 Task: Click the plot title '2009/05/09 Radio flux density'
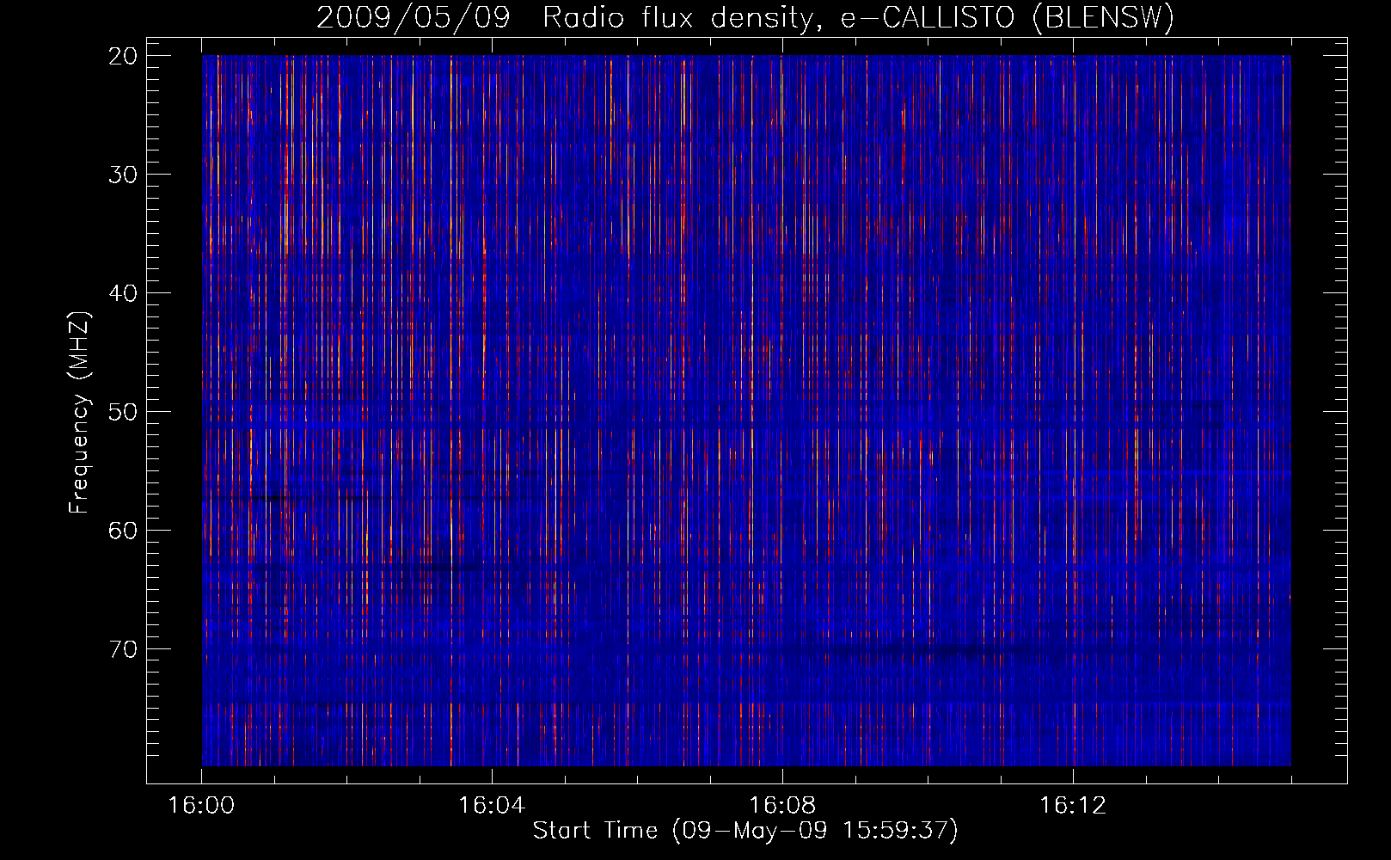745,18
